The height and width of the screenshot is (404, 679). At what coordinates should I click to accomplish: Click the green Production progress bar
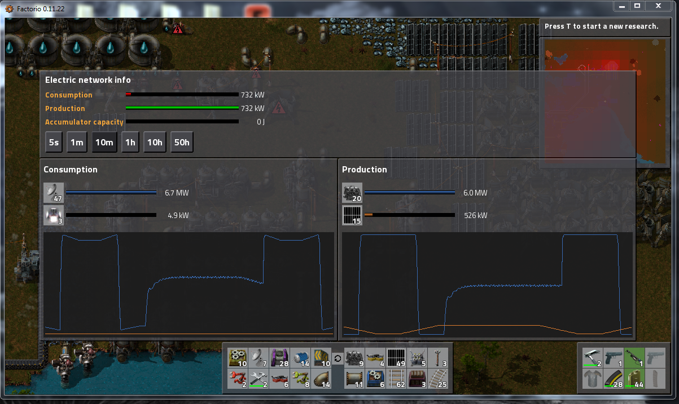182,108
